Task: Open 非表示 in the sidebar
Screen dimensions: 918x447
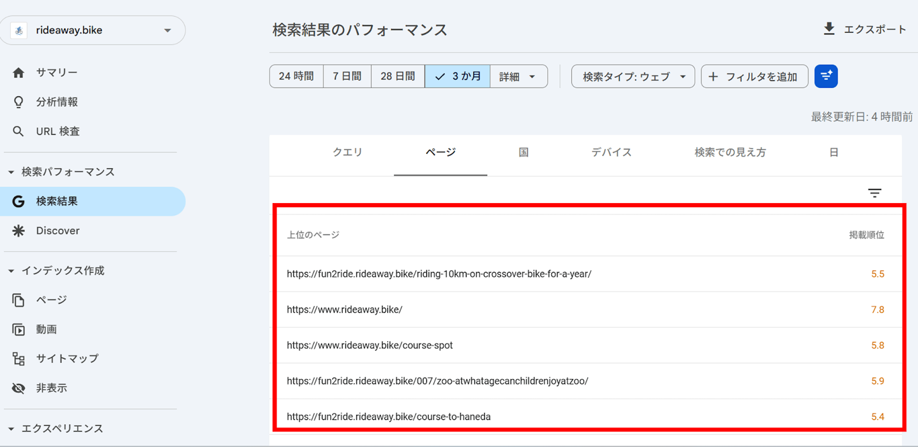Action: [x=52, y=388]
